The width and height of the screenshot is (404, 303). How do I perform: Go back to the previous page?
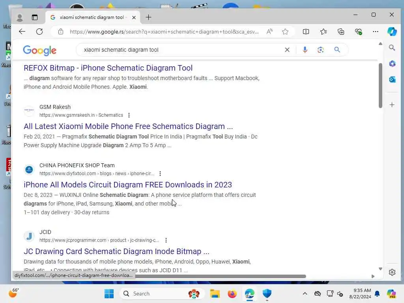pos(22,32)
